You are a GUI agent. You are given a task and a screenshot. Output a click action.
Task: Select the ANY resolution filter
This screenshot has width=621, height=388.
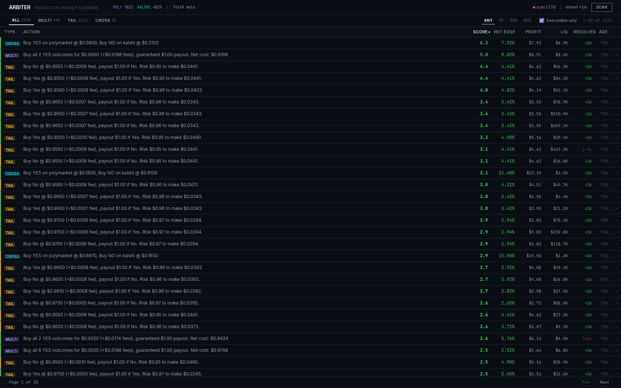[488, 21]
